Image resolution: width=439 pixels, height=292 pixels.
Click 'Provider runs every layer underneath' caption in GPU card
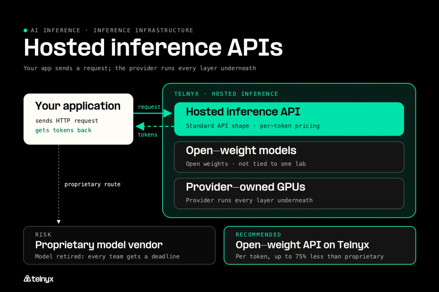tap(249, 200)
